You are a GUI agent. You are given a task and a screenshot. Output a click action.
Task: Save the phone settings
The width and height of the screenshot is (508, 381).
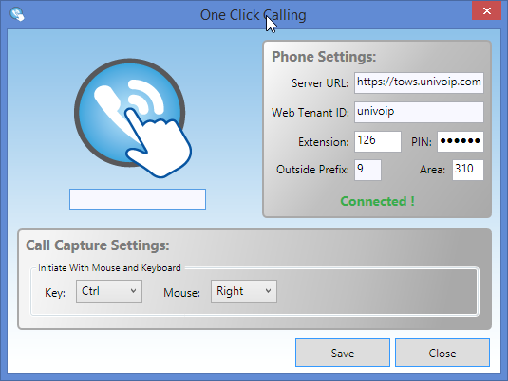click(343, 353)
